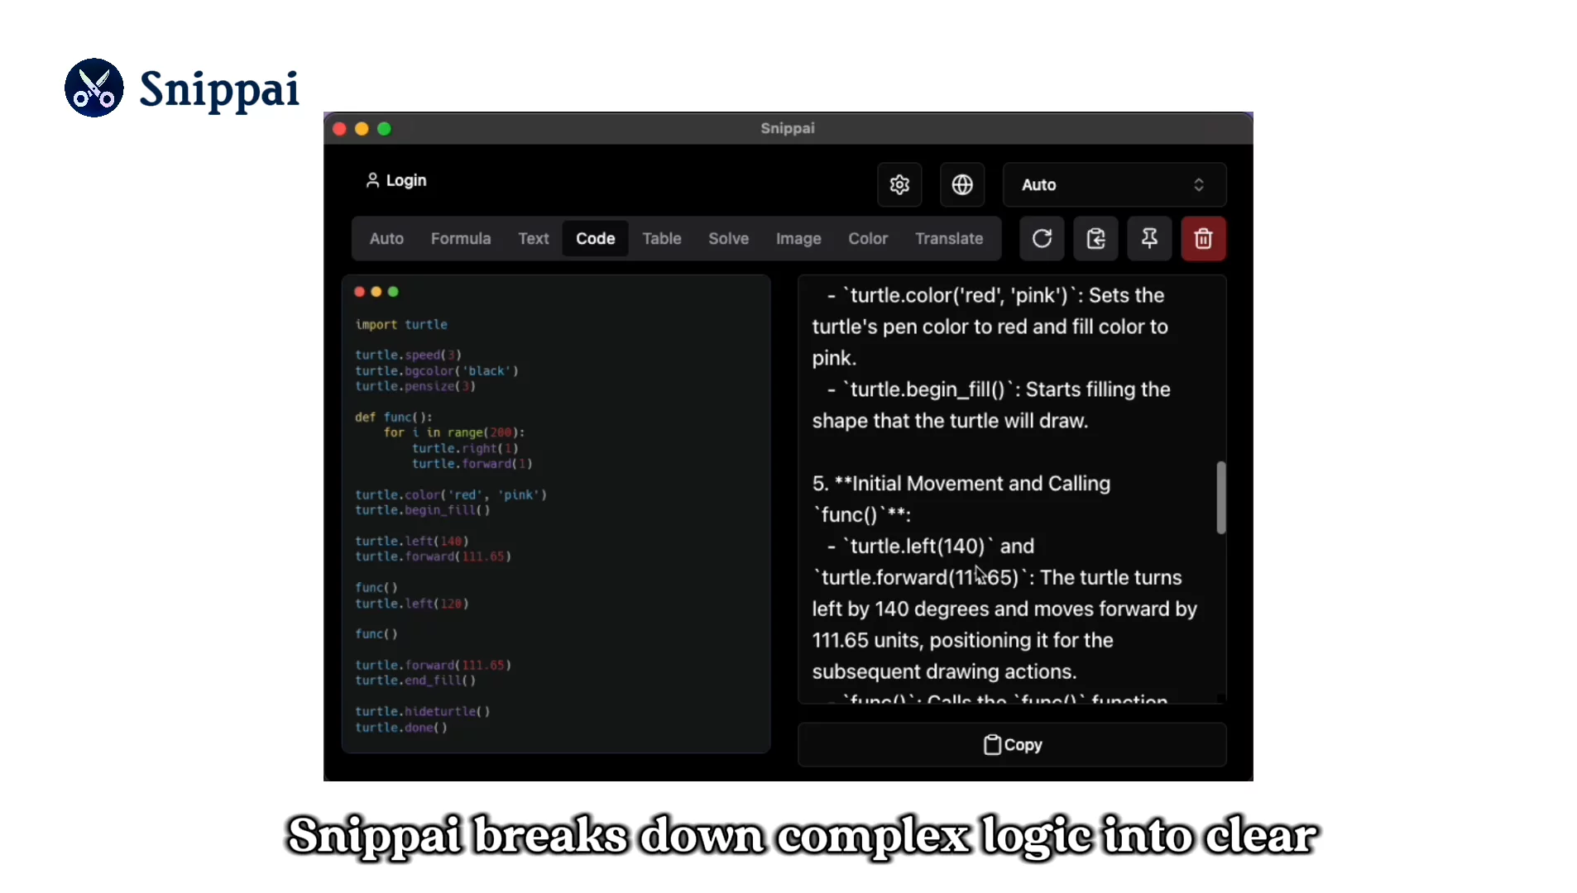
Task: Switch to the Text tab
Action: (534, 239)
